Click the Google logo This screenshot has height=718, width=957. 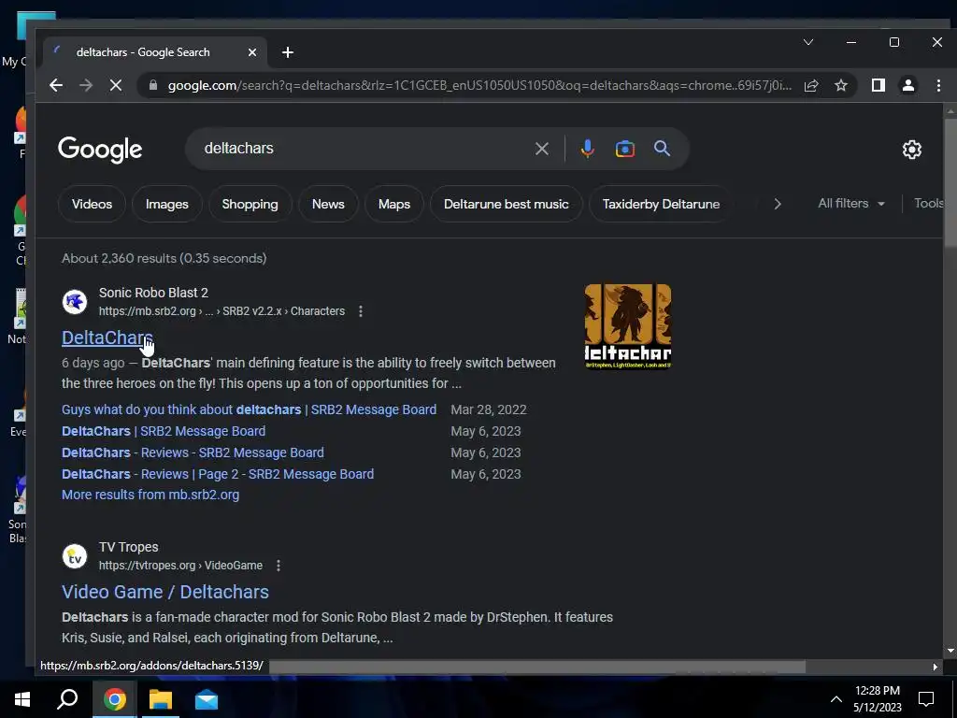[100, 150]
